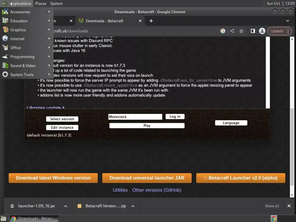Click the Sound & Video film icon
The width and height of the screenshot is (296, 222).
5,66
